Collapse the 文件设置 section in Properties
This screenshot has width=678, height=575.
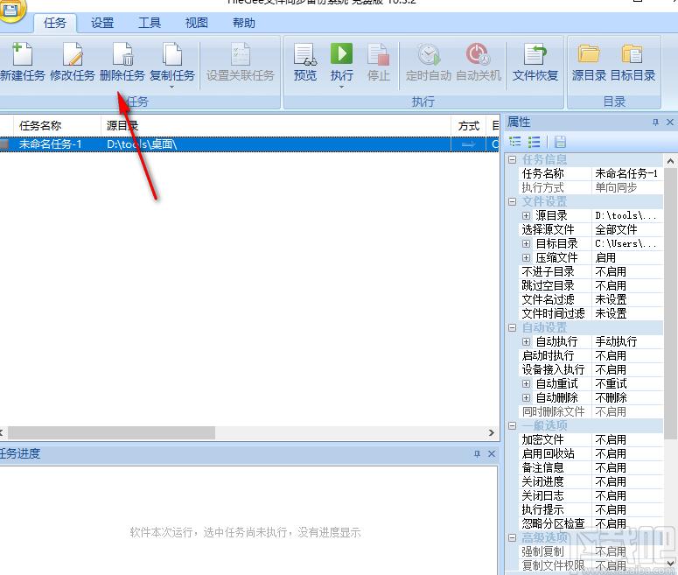pyautogui.click(x=512, y=201)
